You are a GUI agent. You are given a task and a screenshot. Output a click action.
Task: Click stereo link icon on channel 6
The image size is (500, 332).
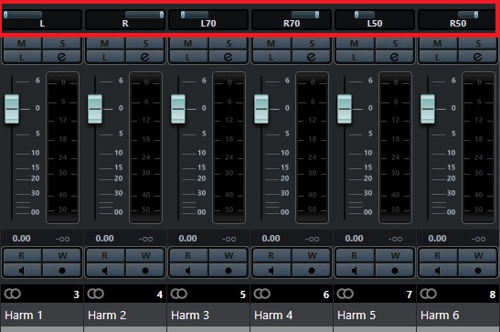pos(262,294)
